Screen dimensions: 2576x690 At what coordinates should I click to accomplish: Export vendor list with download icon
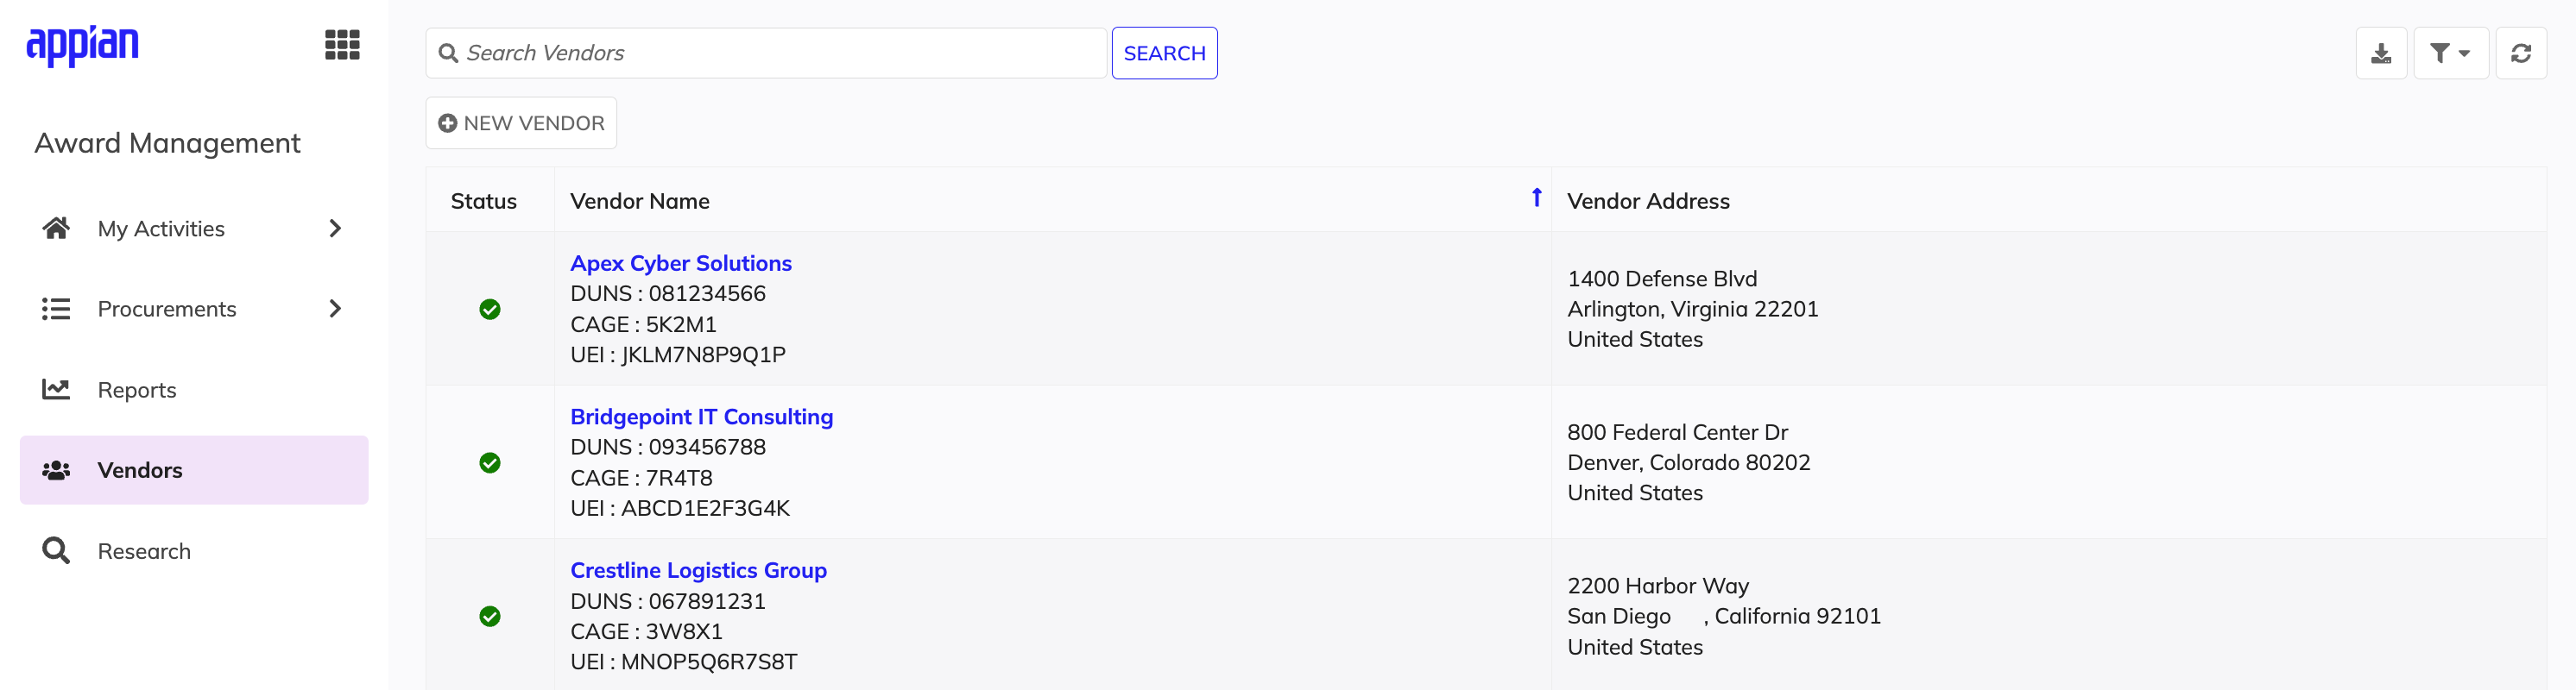[2381, 53]
